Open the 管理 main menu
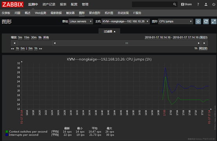Image resolution: width=217 pixels, height=141 pixels. (x=85, y=4)
